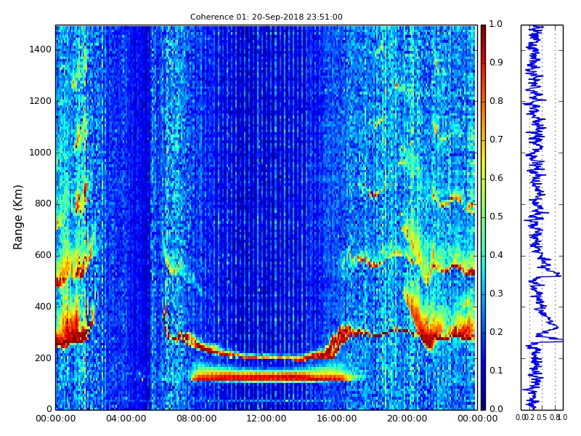
Task: Click the 12:00:00 time axis label
Action: click(267, 419)
